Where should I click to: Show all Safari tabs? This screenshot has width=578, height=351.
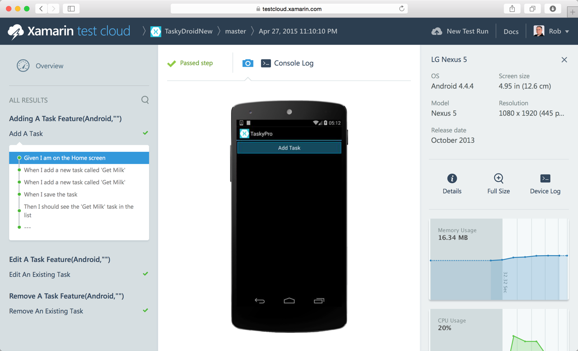[532, 9]
